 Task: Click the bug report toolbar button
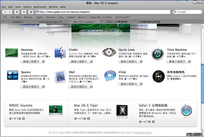pos(31,12)
